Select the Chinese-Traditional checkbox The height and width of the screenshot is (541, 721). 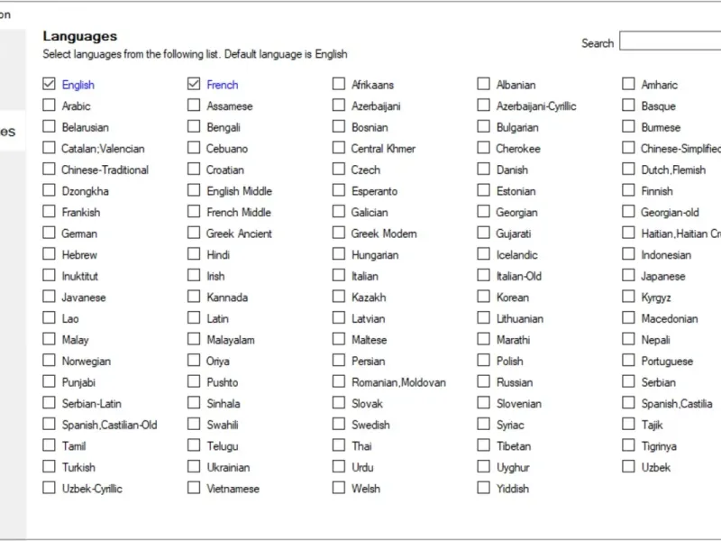point(49,170)
